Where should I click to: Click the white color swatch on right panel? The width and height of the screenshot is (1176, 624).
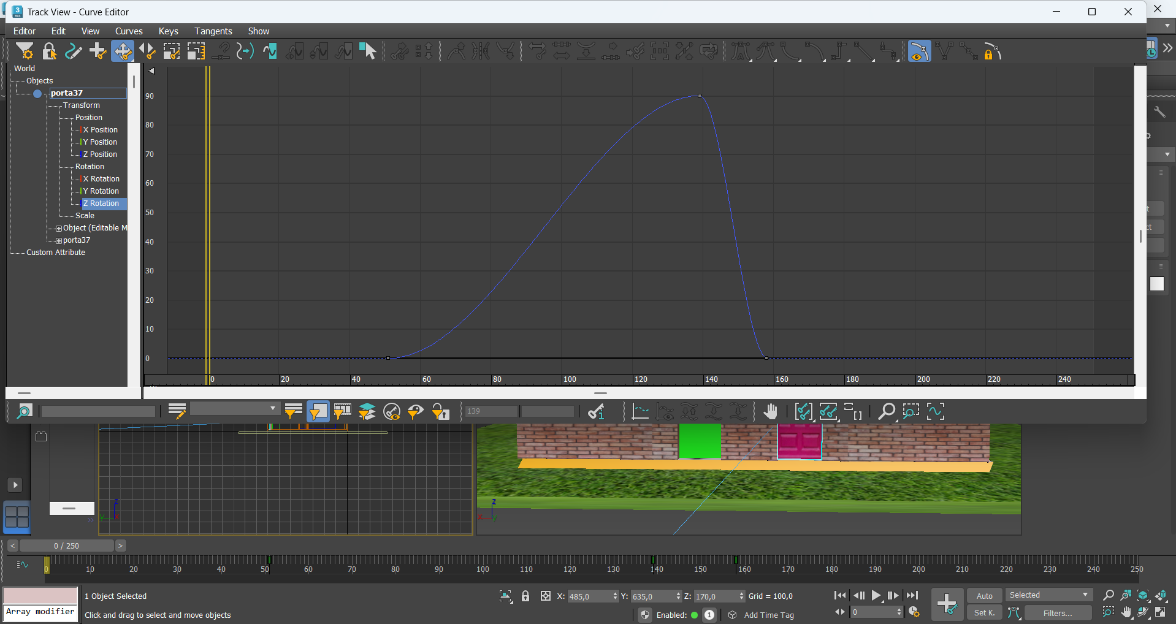(1156, 284)
